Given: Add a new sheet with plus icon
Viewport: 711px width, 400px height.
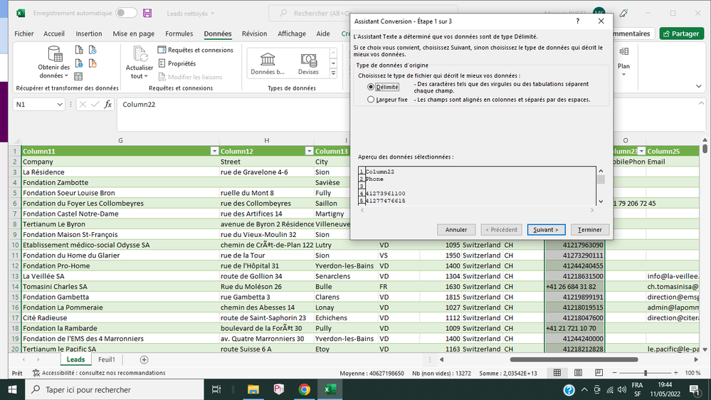Looking at the screenshot, I should pyautogui.click(x=144, y=359).
